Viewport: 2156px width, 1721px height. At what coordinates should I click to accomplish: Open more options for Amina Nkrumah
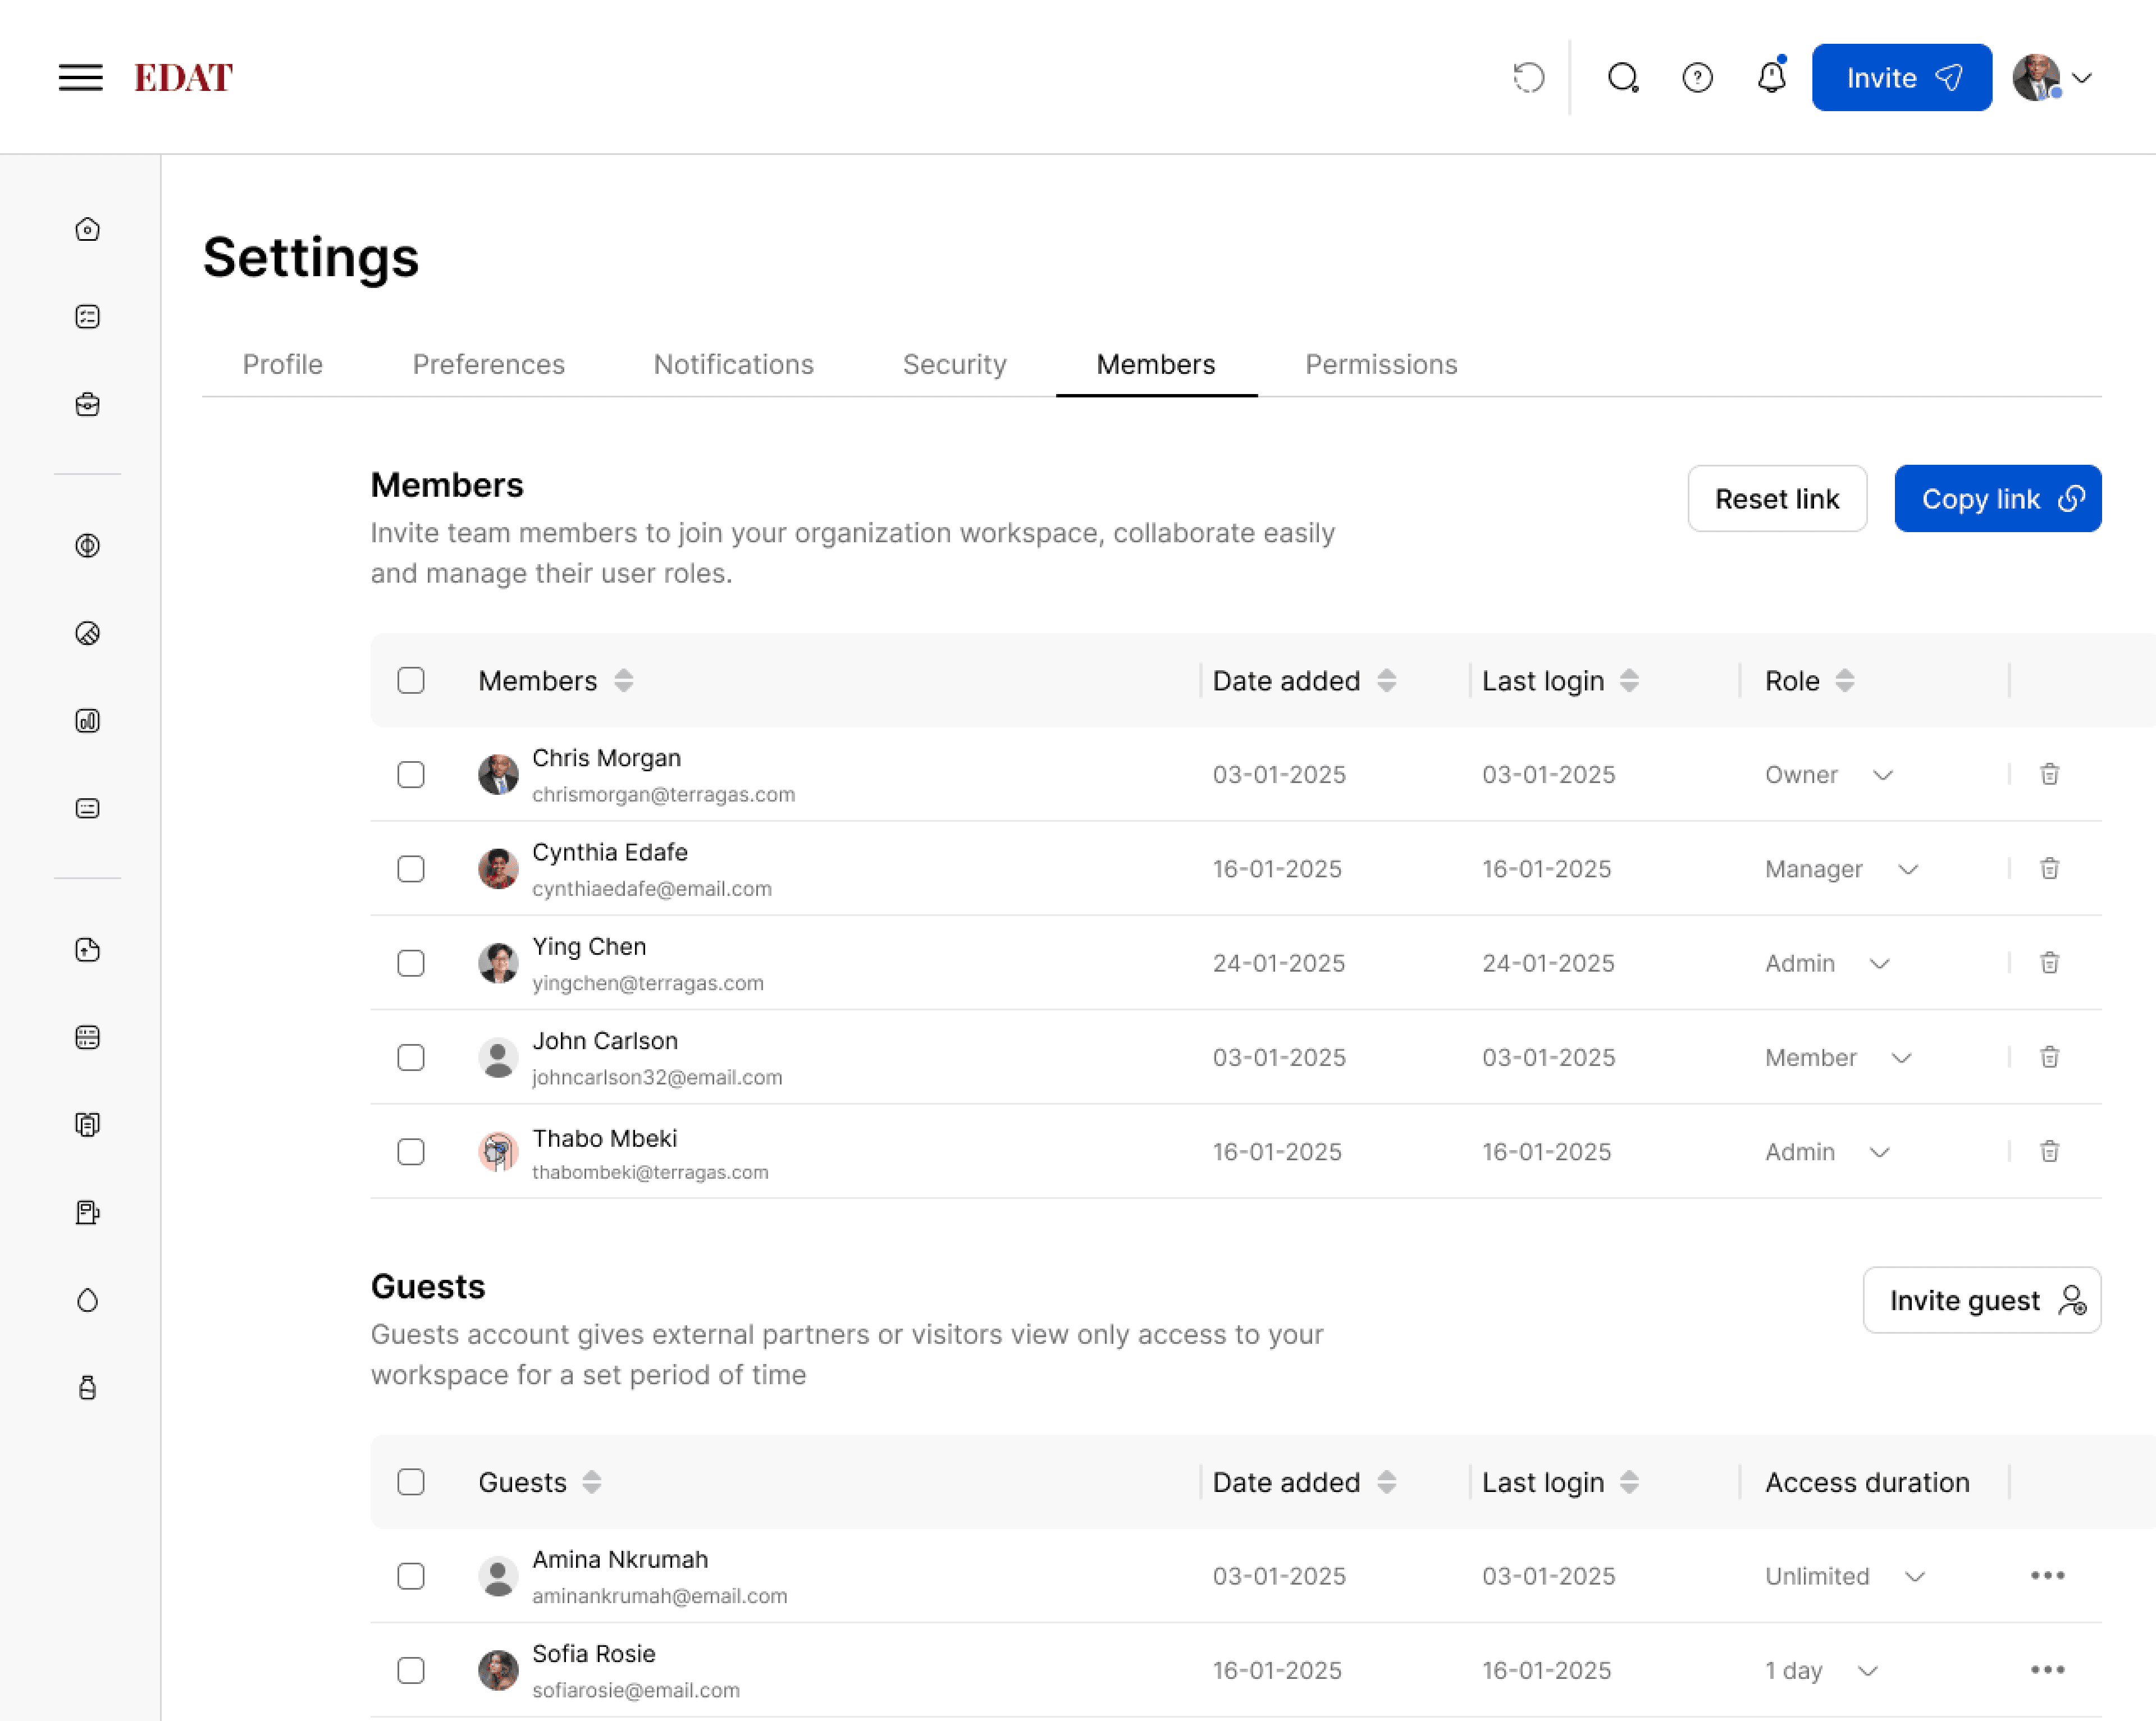click(2047, 1575)
